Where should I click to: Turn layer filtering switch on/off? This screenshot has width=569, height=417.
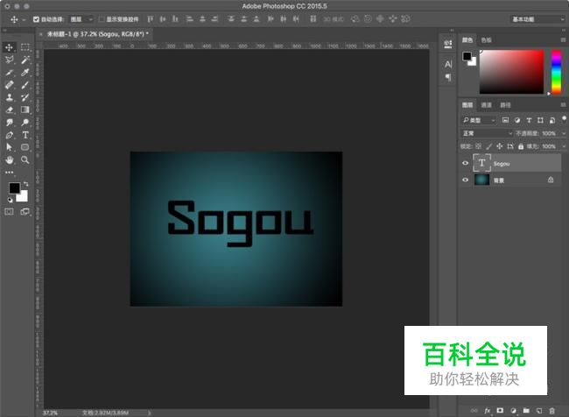(564, 119)
